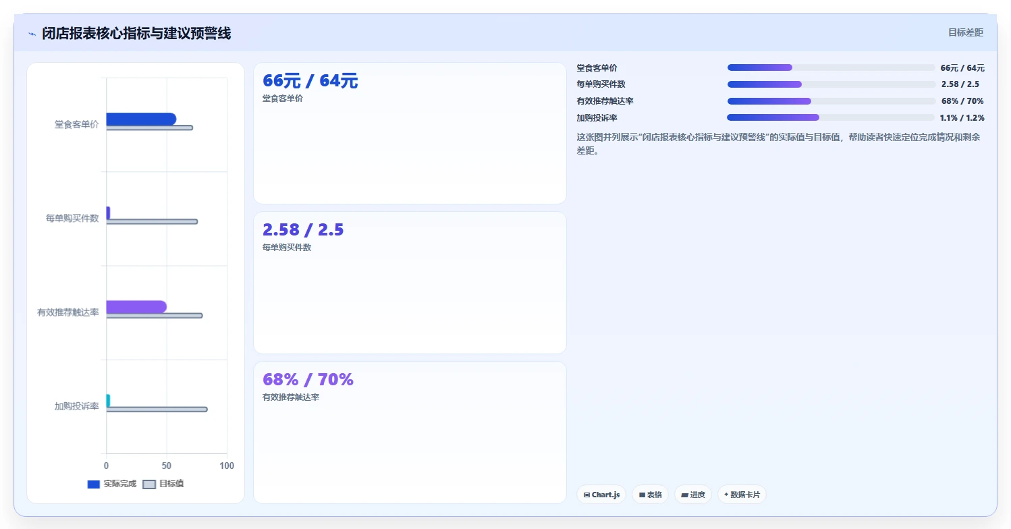Screen dimensions: 1011x529
Task: Click the 有效推荐触达率 chart axis label
Action: [x=68, y=312]
